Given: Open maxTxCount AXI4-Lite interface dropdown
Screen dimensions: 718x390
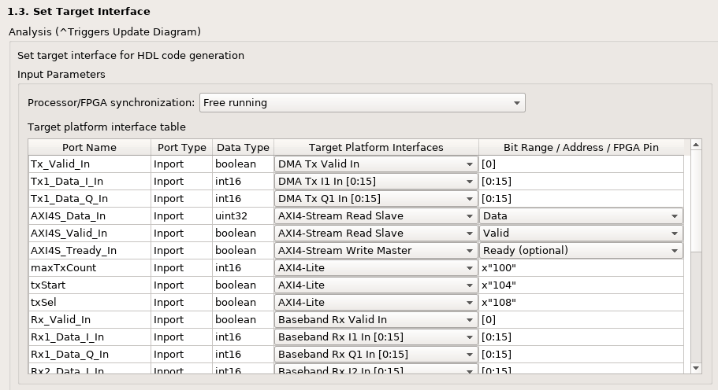Looking at the screenshot, I should click(x=375, y=268).
